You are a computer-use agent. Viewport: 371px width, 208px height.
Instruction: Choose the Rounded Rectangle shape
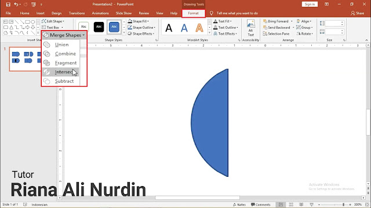[6, 27]
